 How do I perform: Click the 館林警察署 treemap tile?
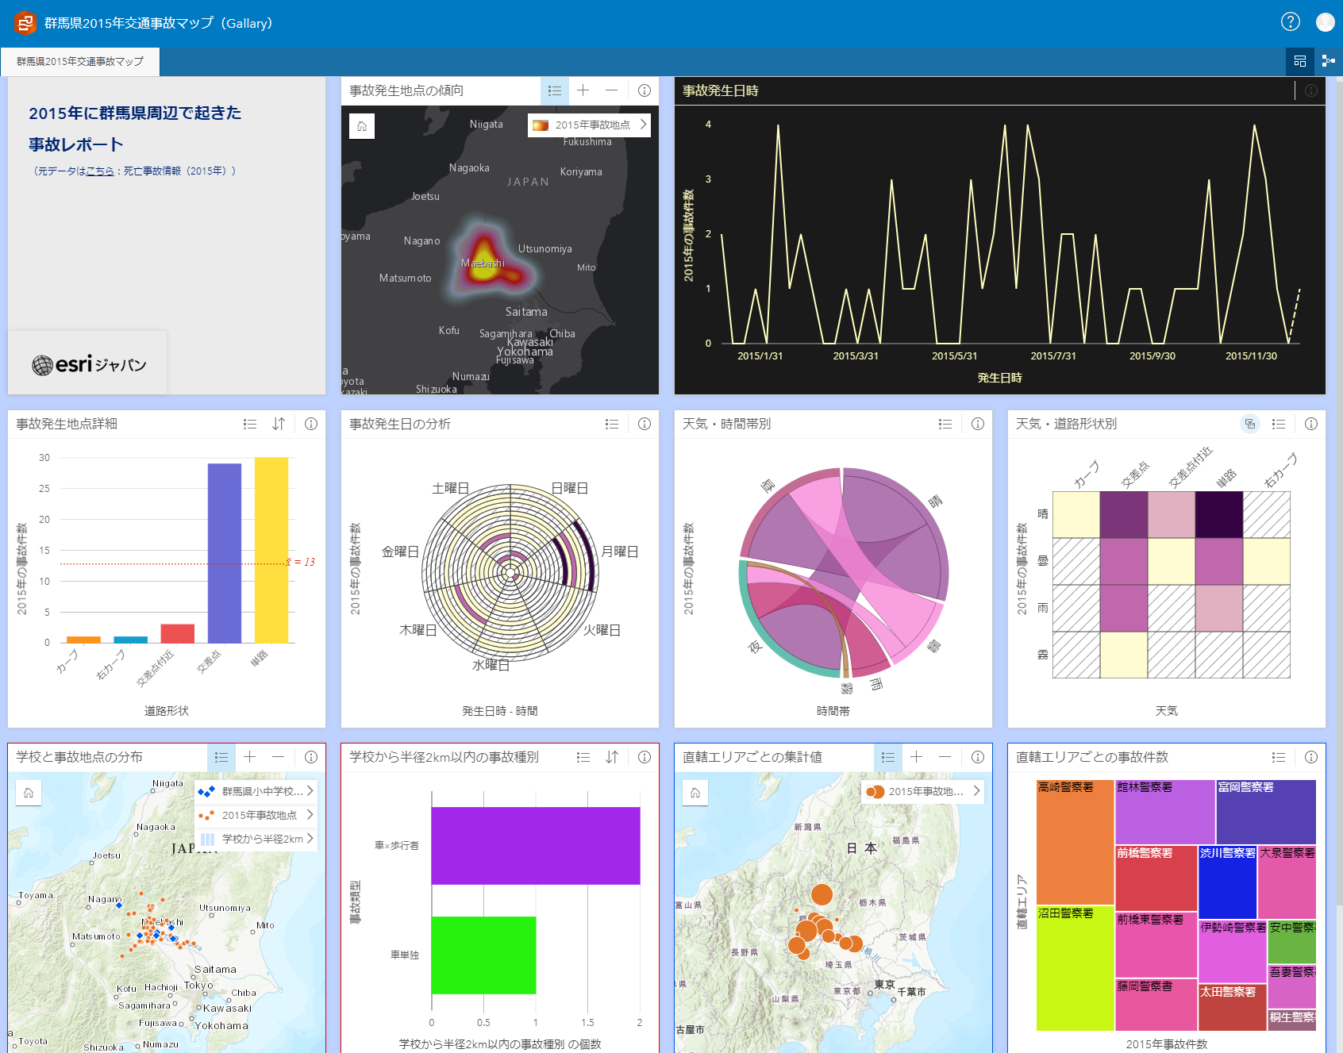click(1165, 812)
